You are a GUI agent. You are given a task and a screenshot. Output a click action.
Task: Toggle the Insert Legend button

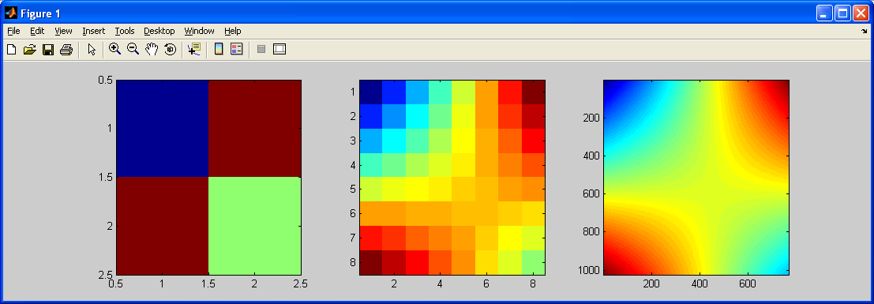pyautogui.click(x=236, y=49)
